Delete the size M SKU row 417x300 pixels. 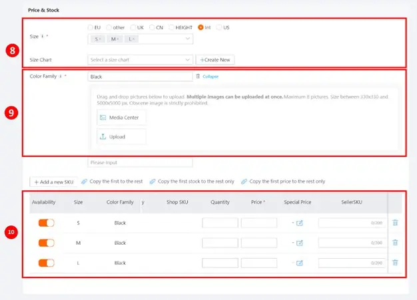pyautogui.click(x=395, y=242)
